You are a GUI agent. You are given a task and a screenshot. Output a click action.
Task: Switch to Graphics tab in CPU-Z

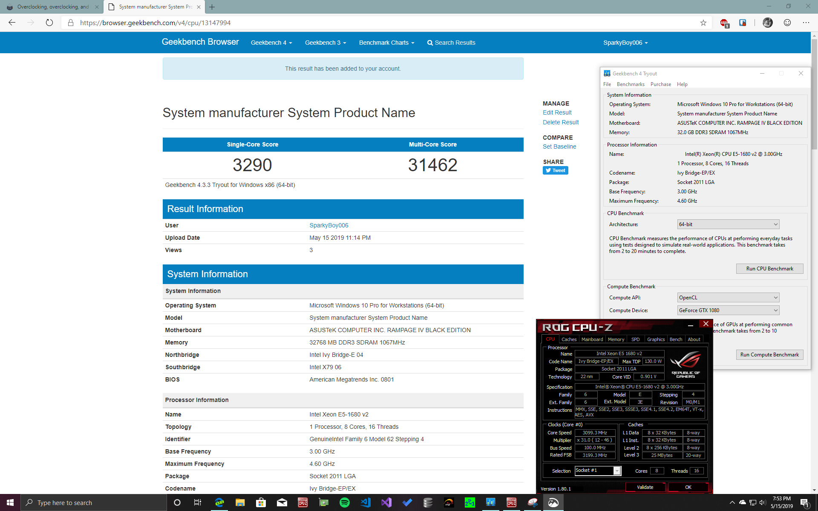[x=656, y=339]
